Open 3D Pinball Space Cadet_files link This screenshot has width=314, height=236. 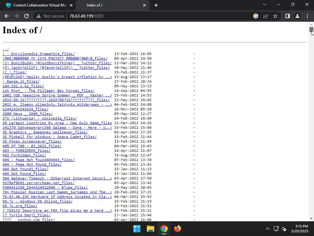49,137
